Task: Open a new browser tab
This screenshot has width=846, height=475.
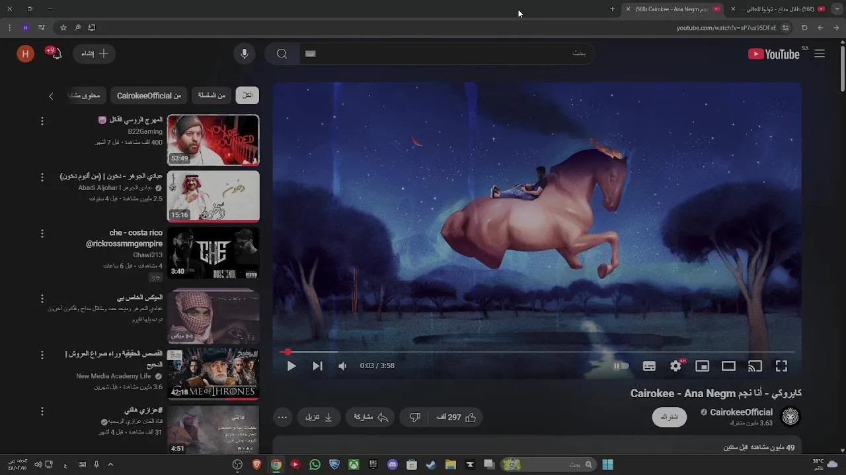Action: click(x=613, y=9)
